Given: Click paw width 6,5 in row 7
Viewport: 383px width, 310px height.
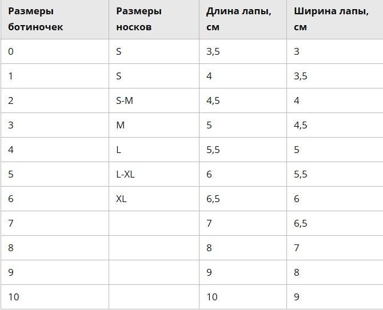Looking at the screenshot, I should pyautogui.click(x=335, y=223).
